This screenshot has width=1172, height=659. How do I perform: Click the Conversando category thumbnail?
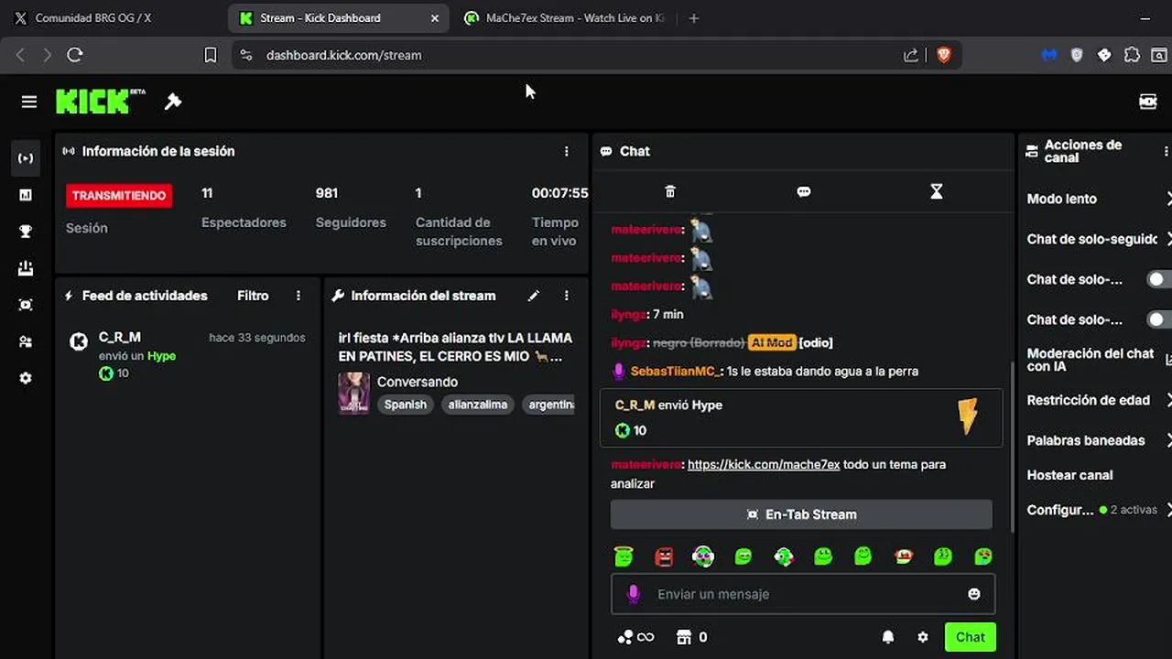point(354,393)
